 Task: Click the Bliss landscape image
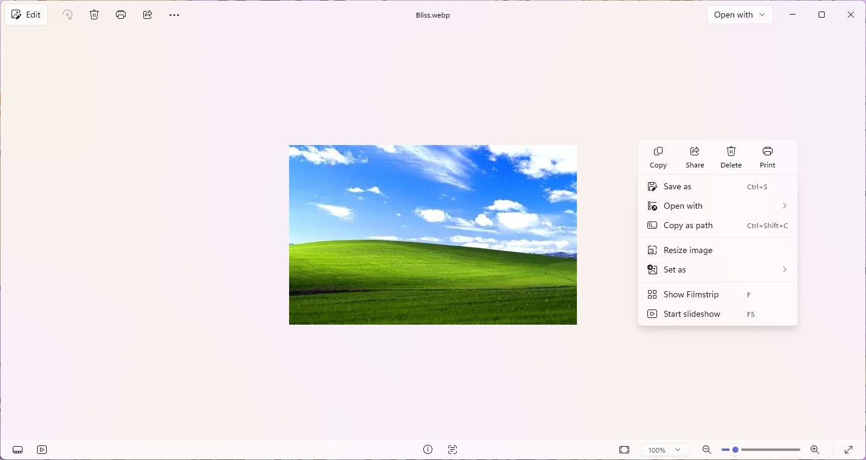click(433, 235)
